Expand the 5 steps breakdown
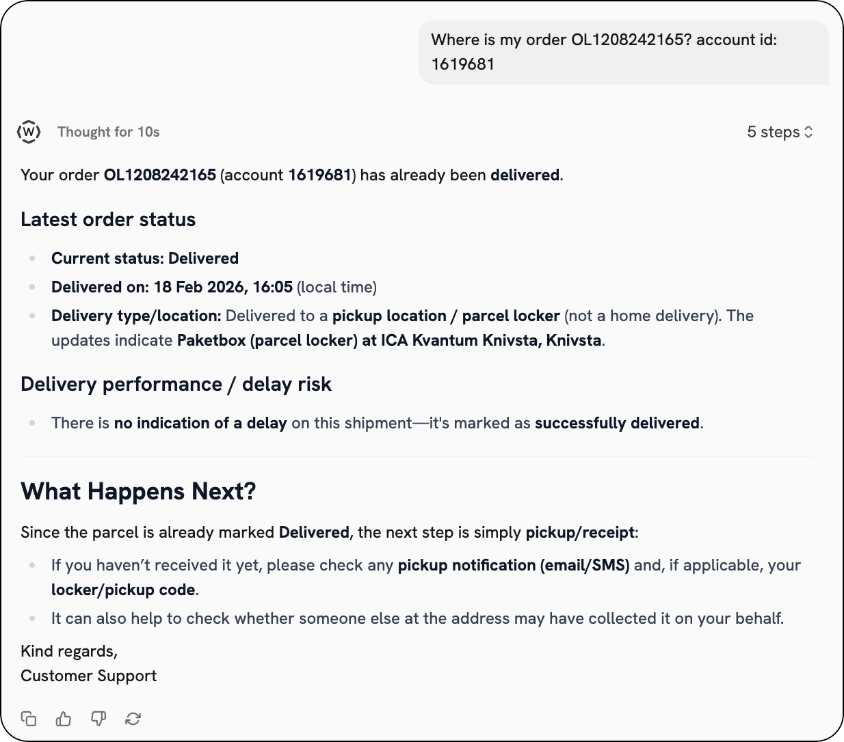The image size is (844, 742). (x=779, y=131)
